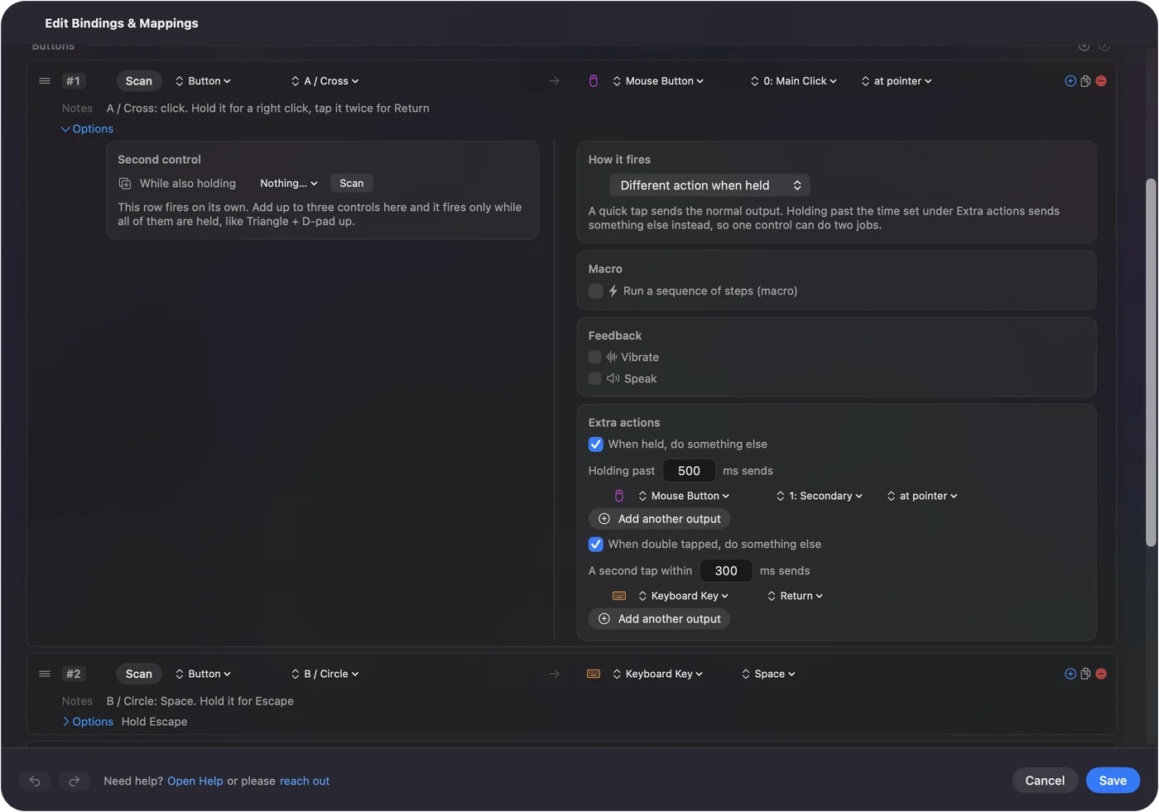1159x812 pixels.
Task: Enable the Vibrate feedback checkbox
Action: tap(594, 358)
